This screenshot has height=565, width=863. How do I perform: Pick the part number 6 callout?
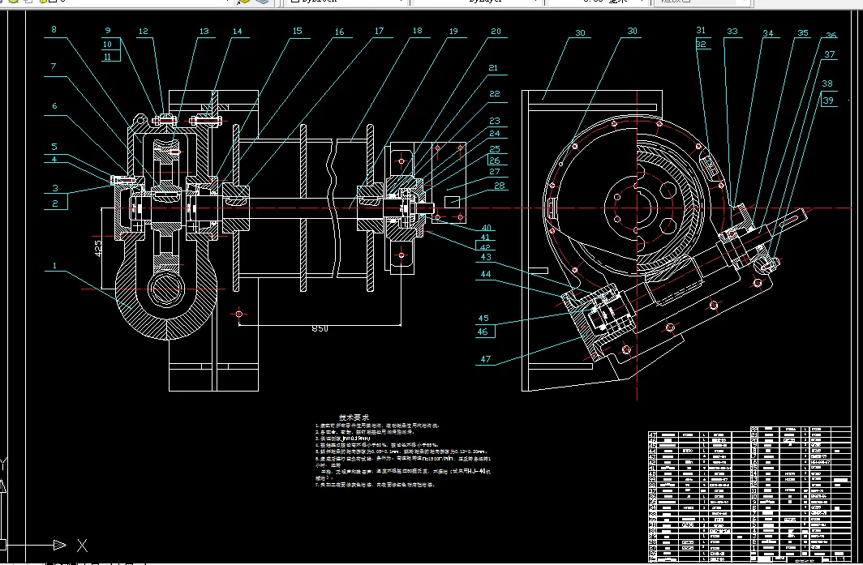tap(54, 106)
